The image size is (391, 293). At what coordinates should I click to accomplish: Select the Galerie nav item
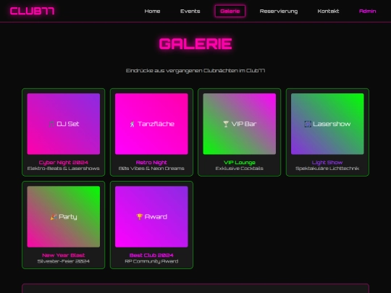pyautogui.click(x=230, y=11)
